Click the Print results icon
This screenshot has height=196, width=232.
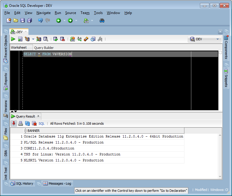click(x=21, y=124)
